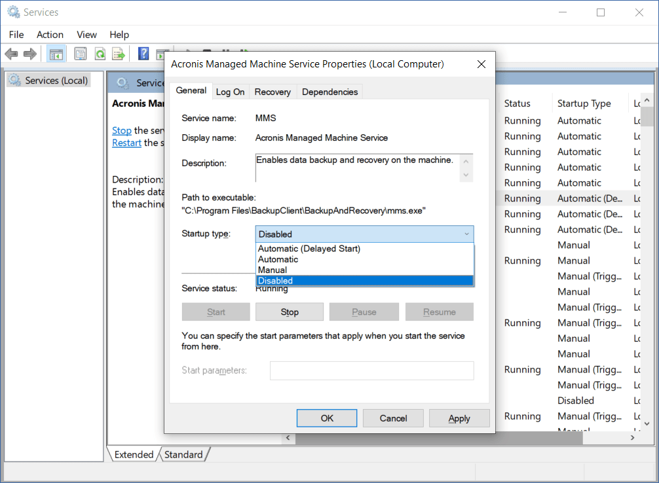
Task: Open the Help toolbar icon
Action: click(143, 54)
